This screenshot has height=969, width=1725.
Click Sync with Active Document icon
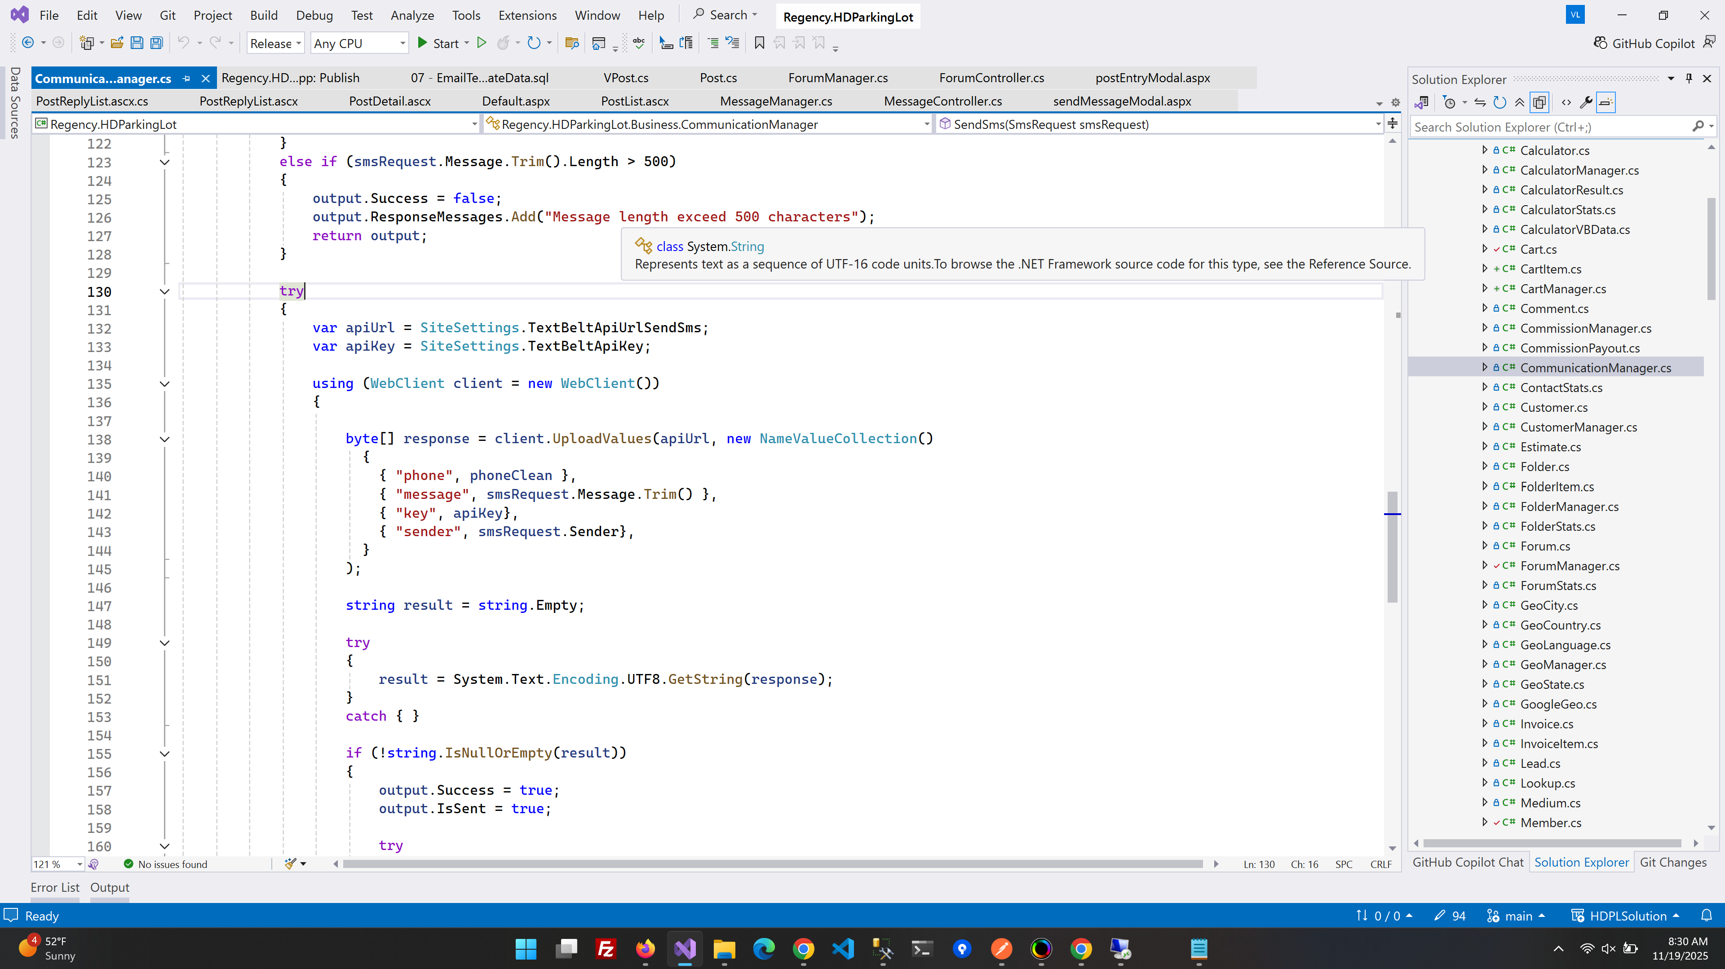pyautogui.click(x=1480, y=102)
